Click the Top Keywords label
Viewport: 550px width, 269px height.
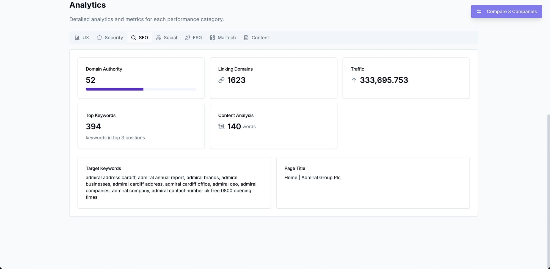pos(101,116)
